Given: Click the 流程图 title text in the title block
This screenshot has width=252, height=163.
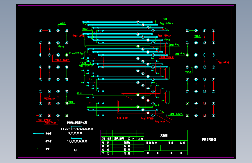Looking at the screenshot, I should click(x=164, y=135).
